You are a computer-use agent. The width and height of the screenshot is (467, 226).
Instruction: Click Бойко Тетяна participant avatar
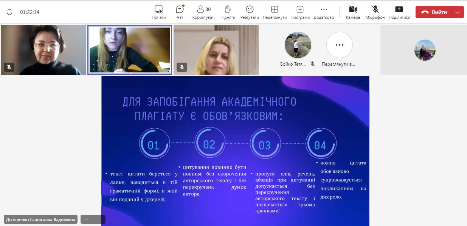point(298,45)
